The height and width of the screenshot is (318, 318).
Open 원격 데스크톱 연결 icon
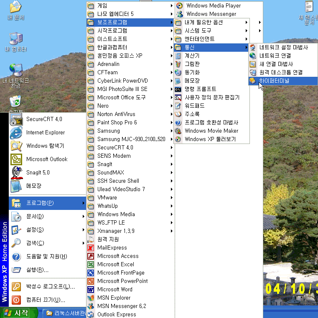point(253,72)
